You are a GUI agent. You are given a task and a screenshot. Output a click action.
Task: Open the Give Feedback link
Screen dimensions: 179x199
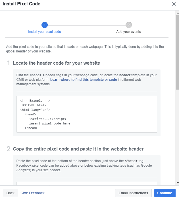coord(33,193)
